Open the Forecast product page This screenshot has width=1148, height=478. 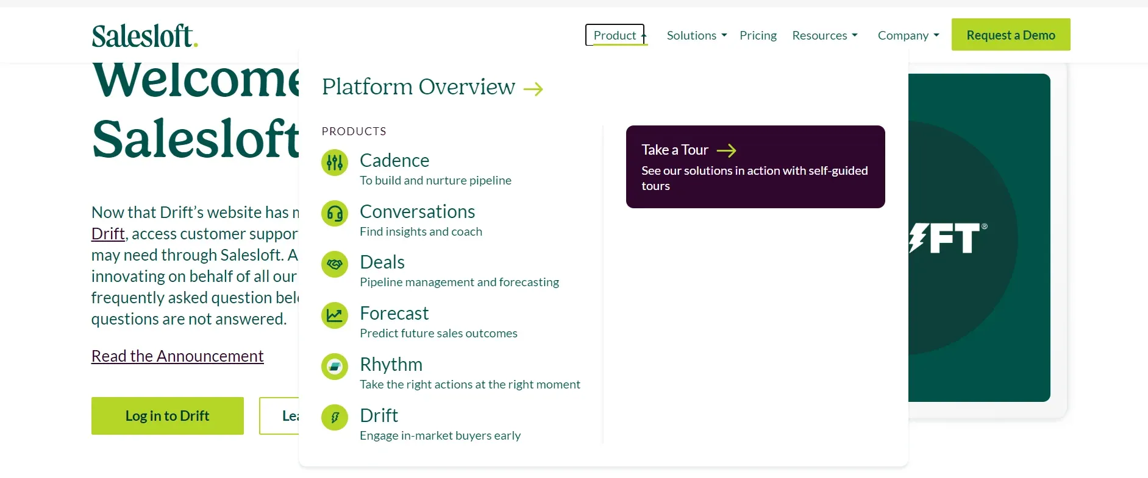(x=394, y=313)
